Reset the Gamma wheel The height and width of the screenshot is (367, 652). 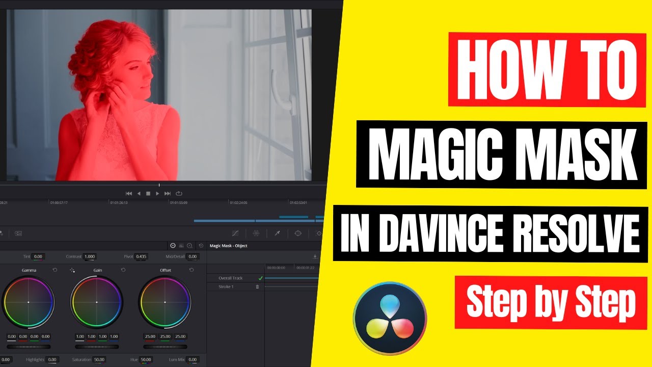point(55,270)
